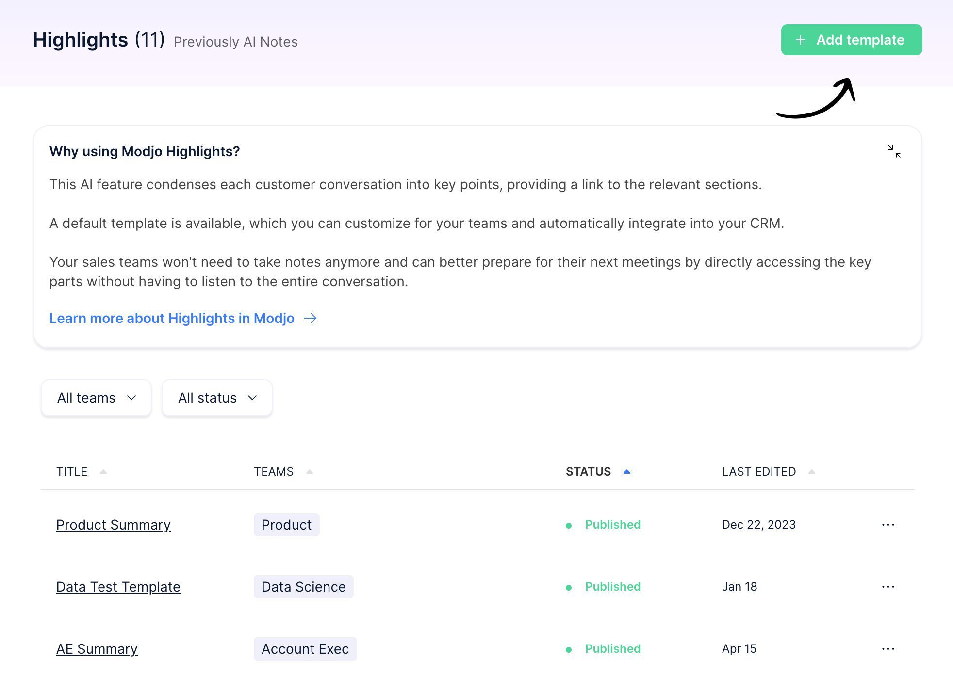Toggle All status filter selection
953x677 pixels.
click(x=216, y=397)
